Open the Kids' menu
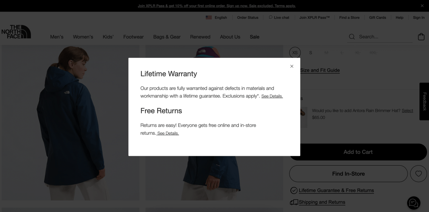Viewport: 429px width, 212px height. tap(108, 37)
